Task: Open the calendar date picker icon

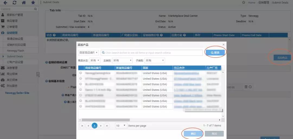Action: [x=246, y=87]
